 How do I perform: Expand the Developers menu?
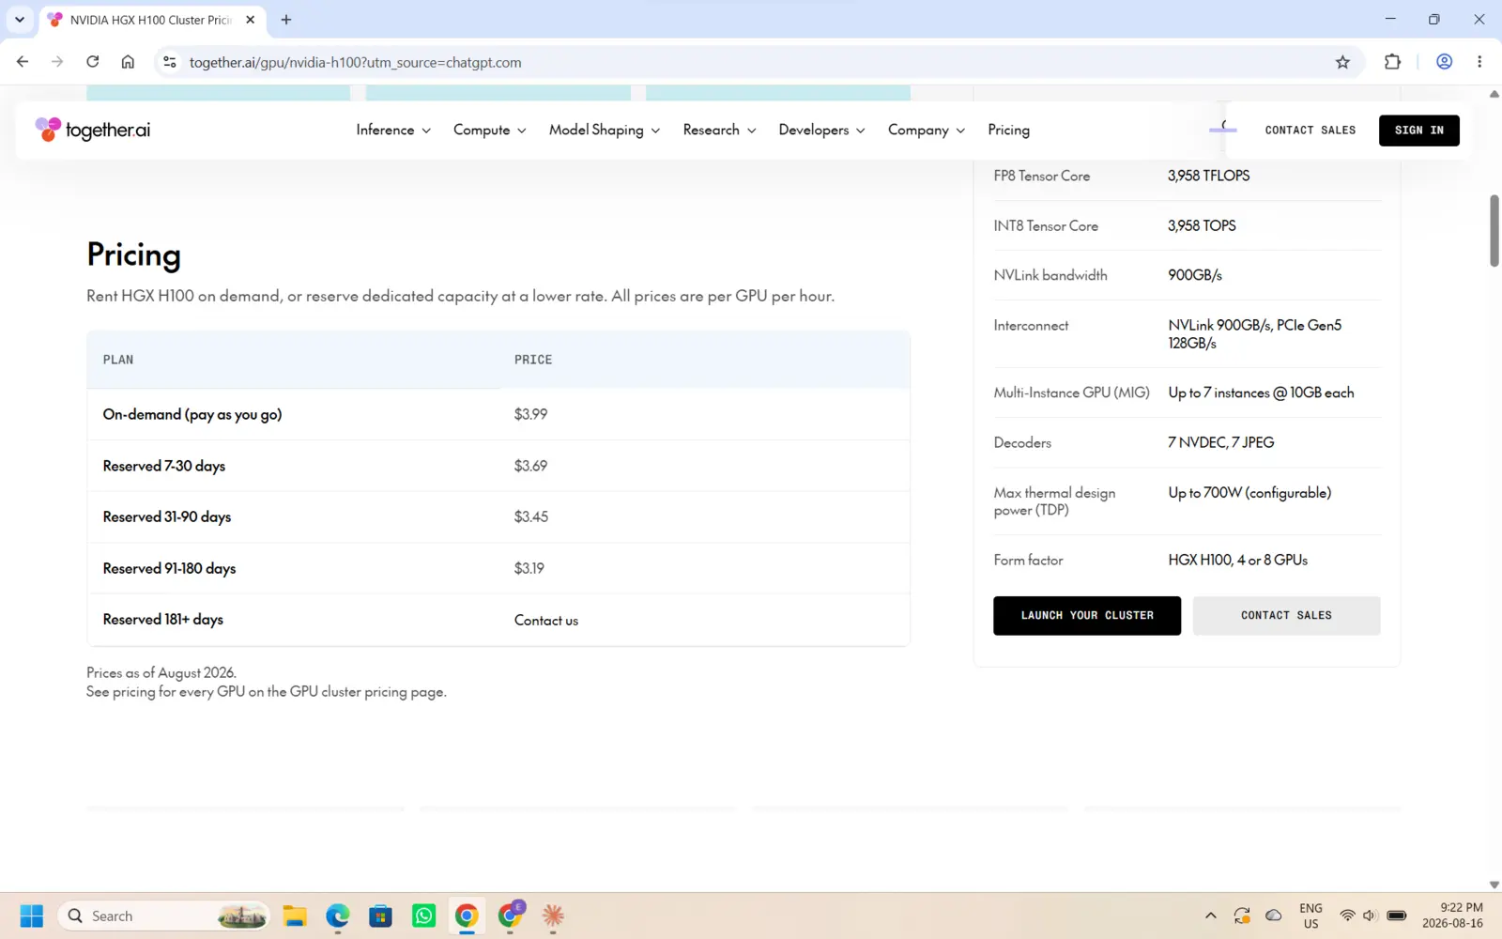pyautogui.click(x=821, y=130)
